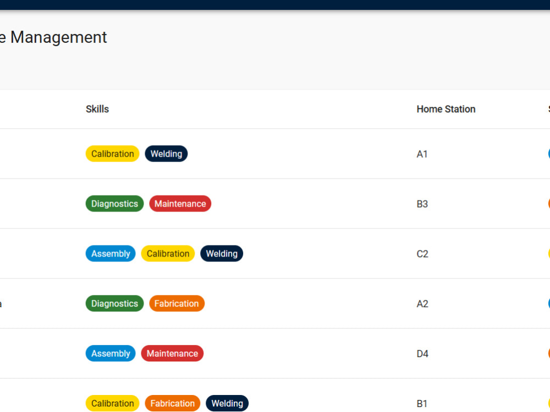Choose Assembly tag in the C2 row
The image size is (550, 412).
111,254
